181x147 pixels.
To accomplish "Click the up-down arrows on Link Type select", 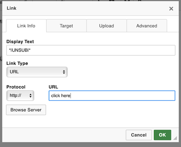I will 64,72.
